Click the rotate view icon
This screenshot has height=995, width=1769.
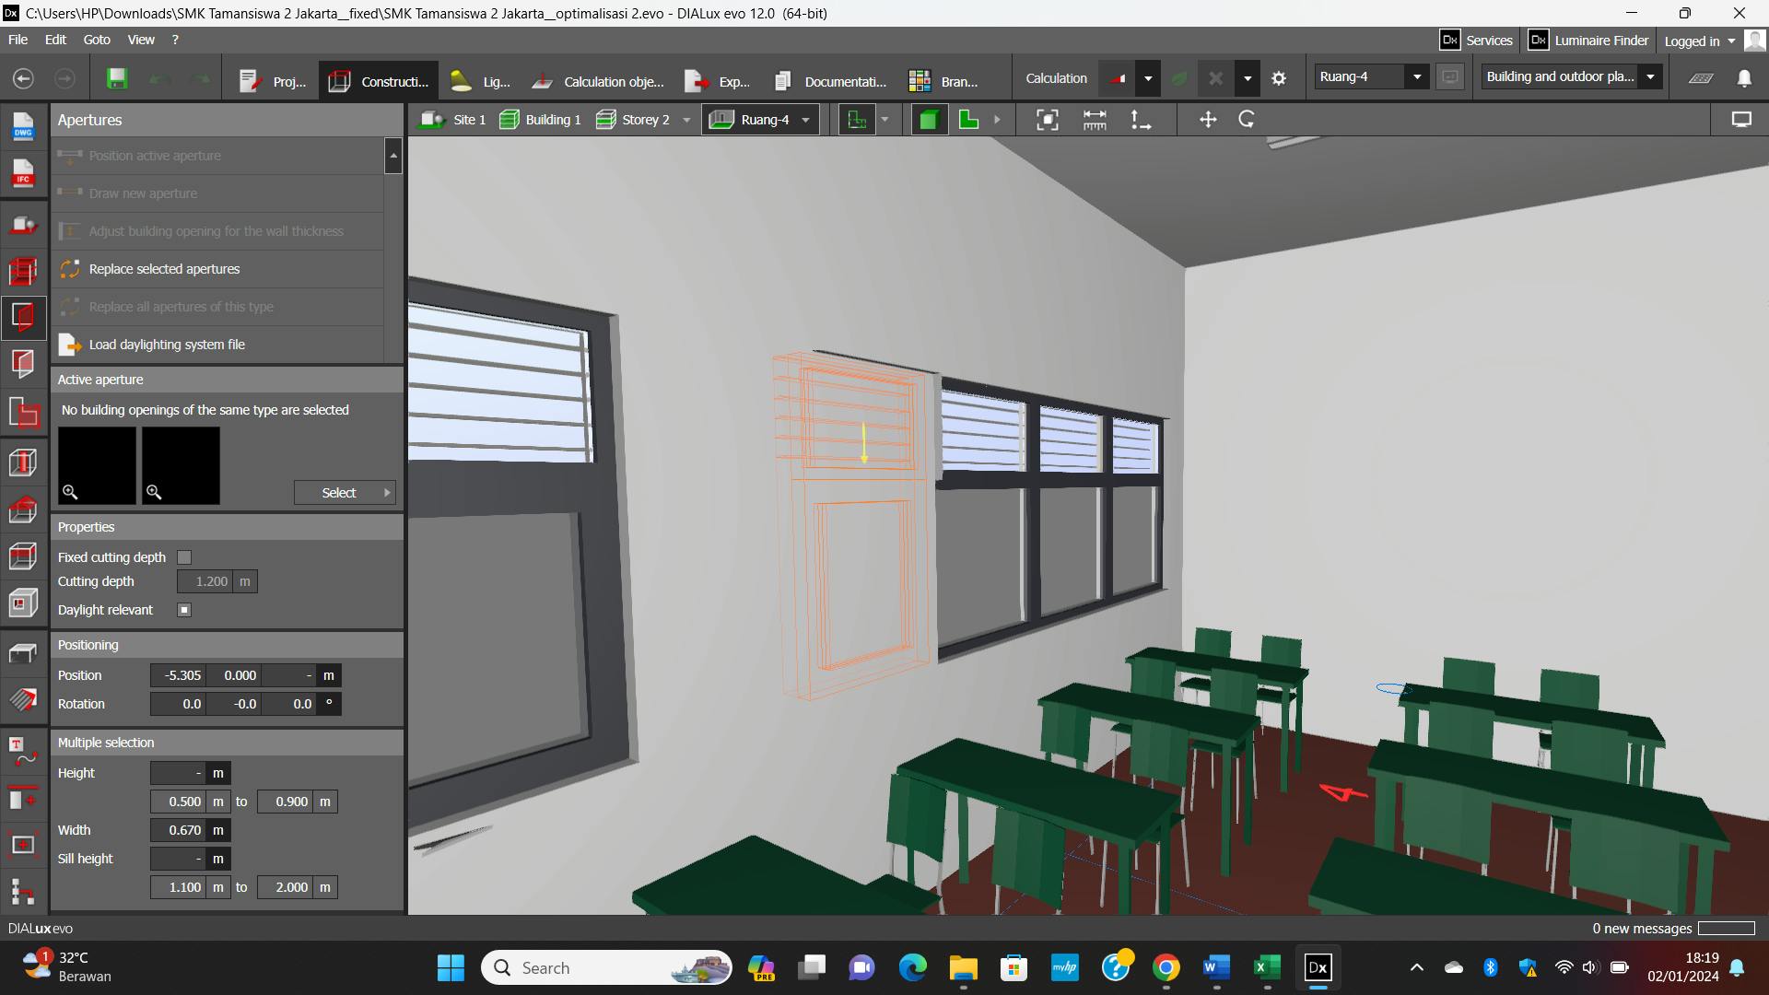[1247, 120]
